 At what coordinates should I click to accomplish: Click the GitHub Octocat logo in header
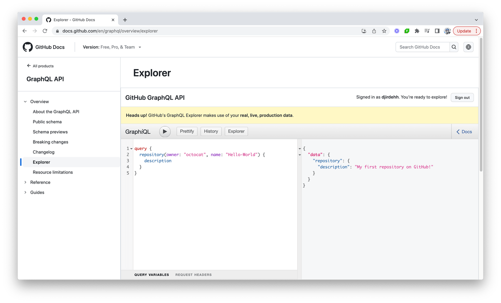(x=28, y=47)
